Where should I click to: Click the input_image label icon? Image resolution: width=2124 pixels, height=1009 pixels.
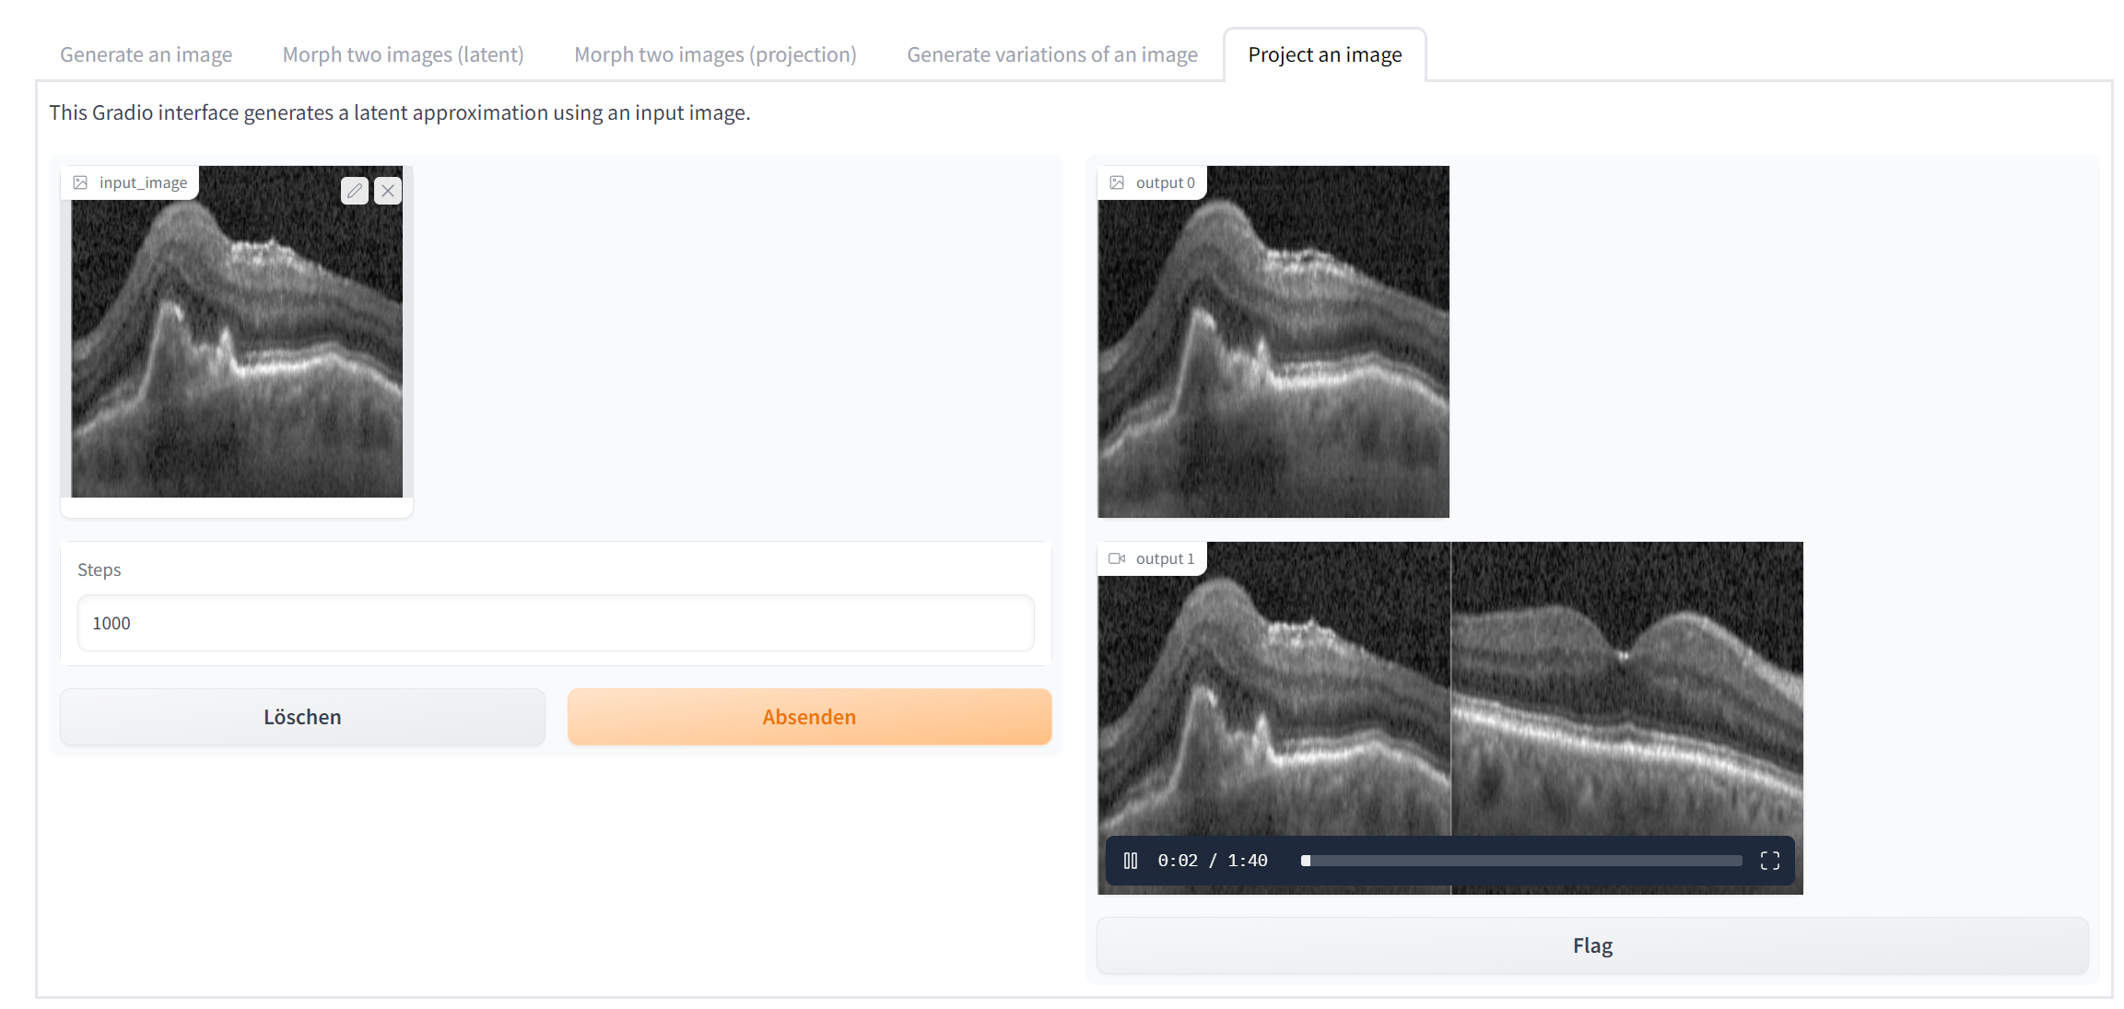coord(81,182)
